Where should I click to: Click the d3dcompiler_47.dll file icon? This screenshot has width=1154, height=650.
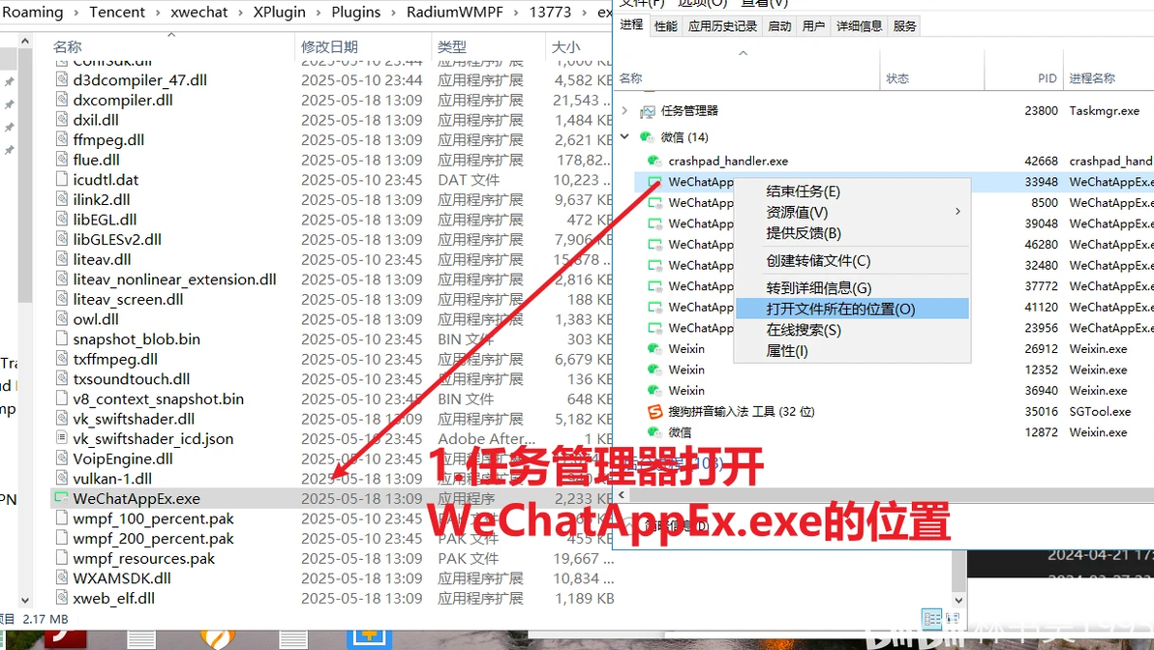pyautogui.click(x=62, y=79)
